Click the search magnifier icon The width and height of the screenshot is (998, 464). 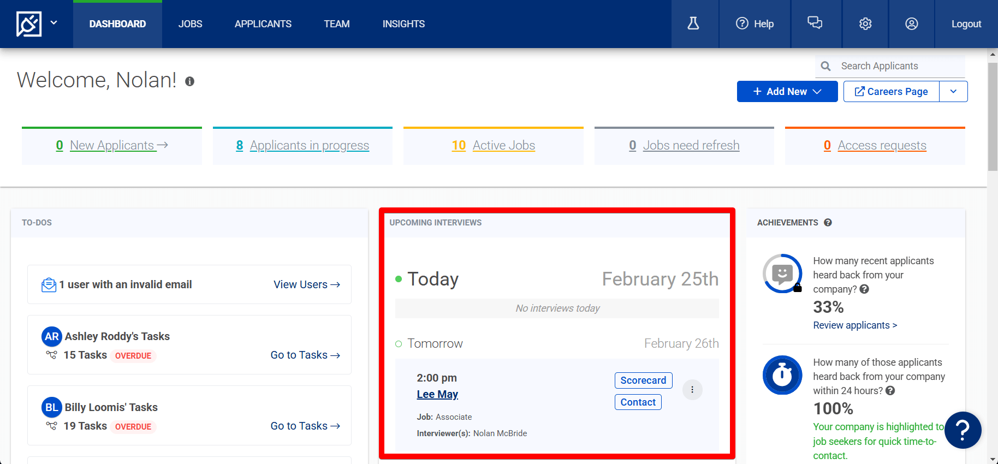coord(826,66)
